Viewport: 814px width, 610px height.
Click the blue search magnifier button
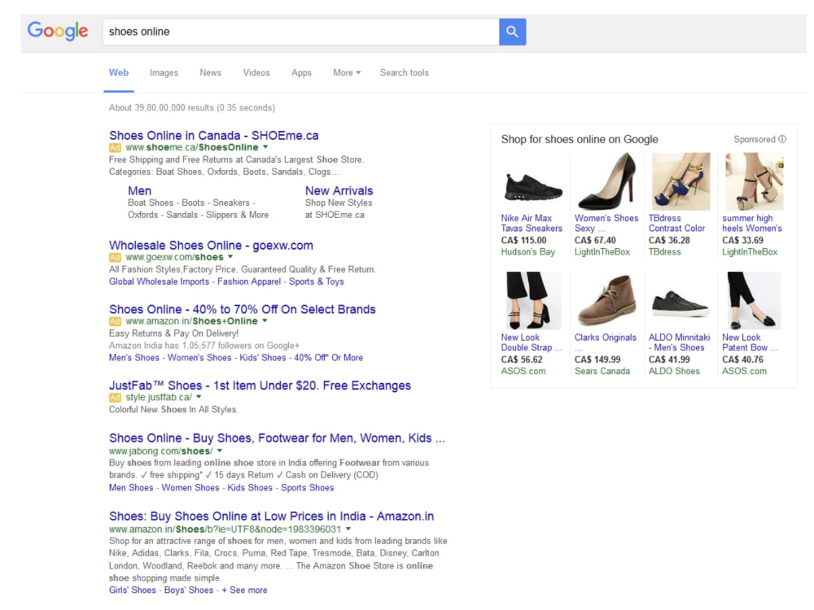point(512,32)
